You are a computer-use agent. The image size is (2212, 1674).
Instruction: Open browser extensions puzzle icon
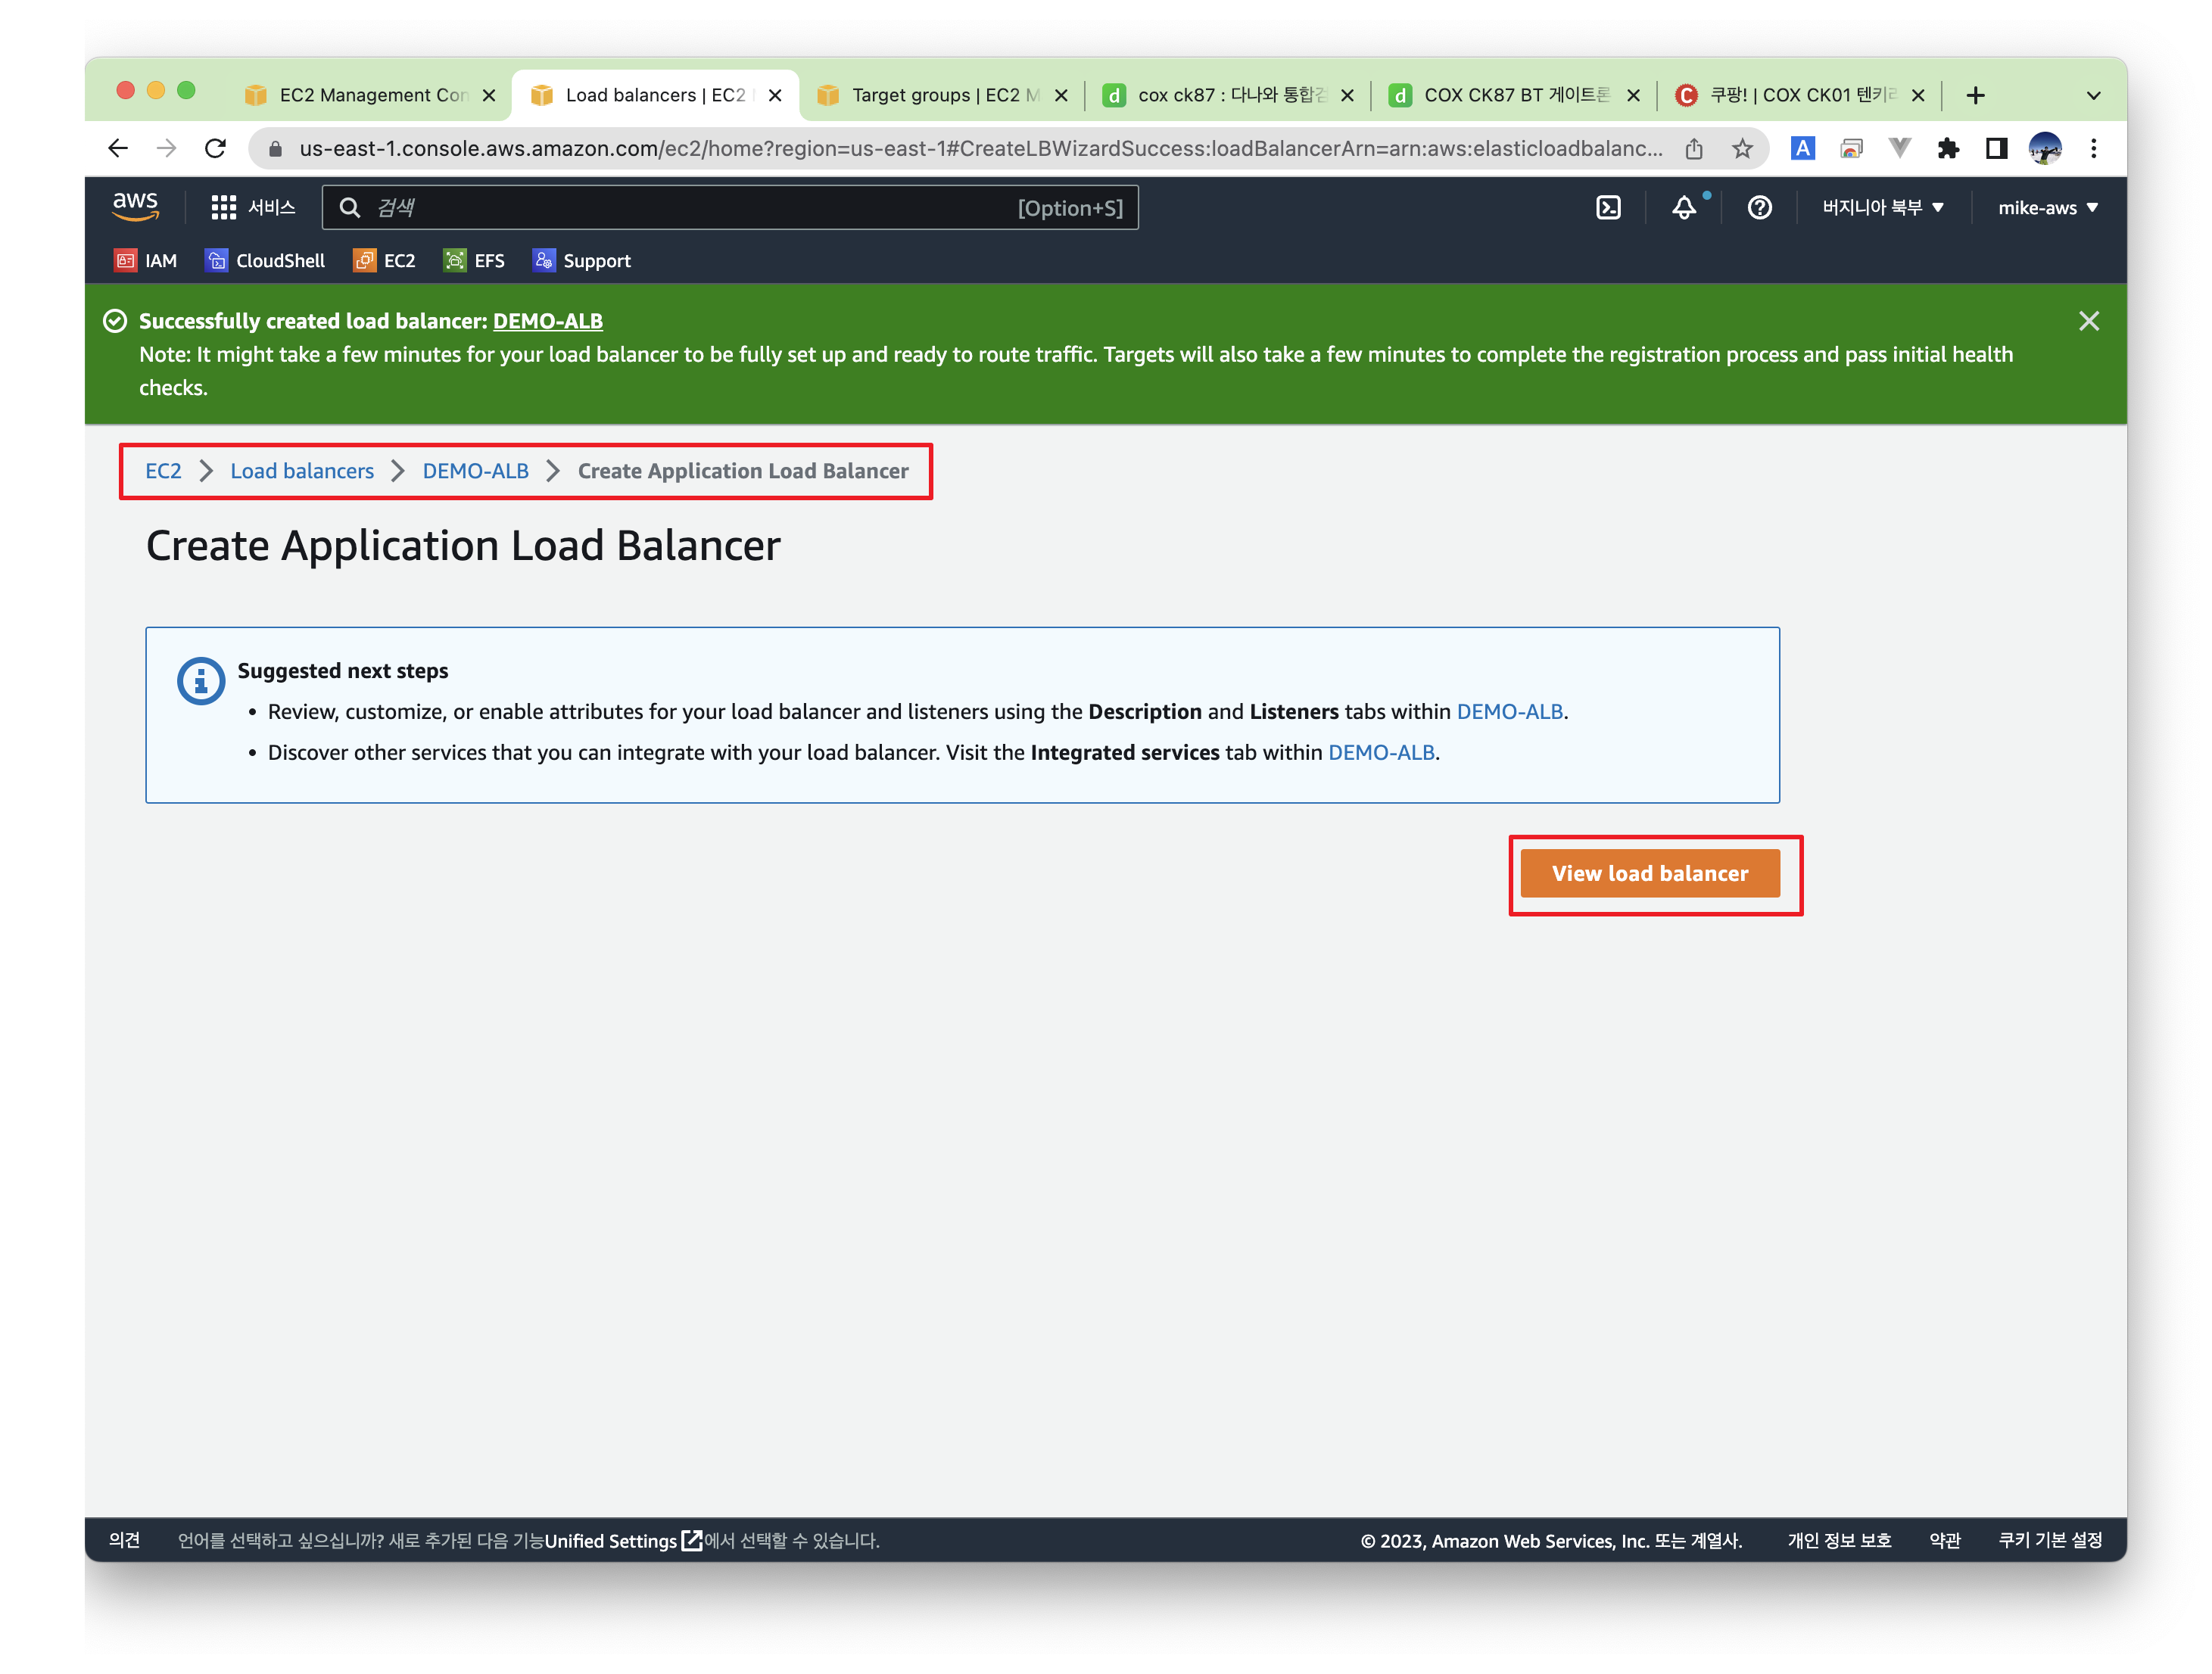[x=1947, y=149]
